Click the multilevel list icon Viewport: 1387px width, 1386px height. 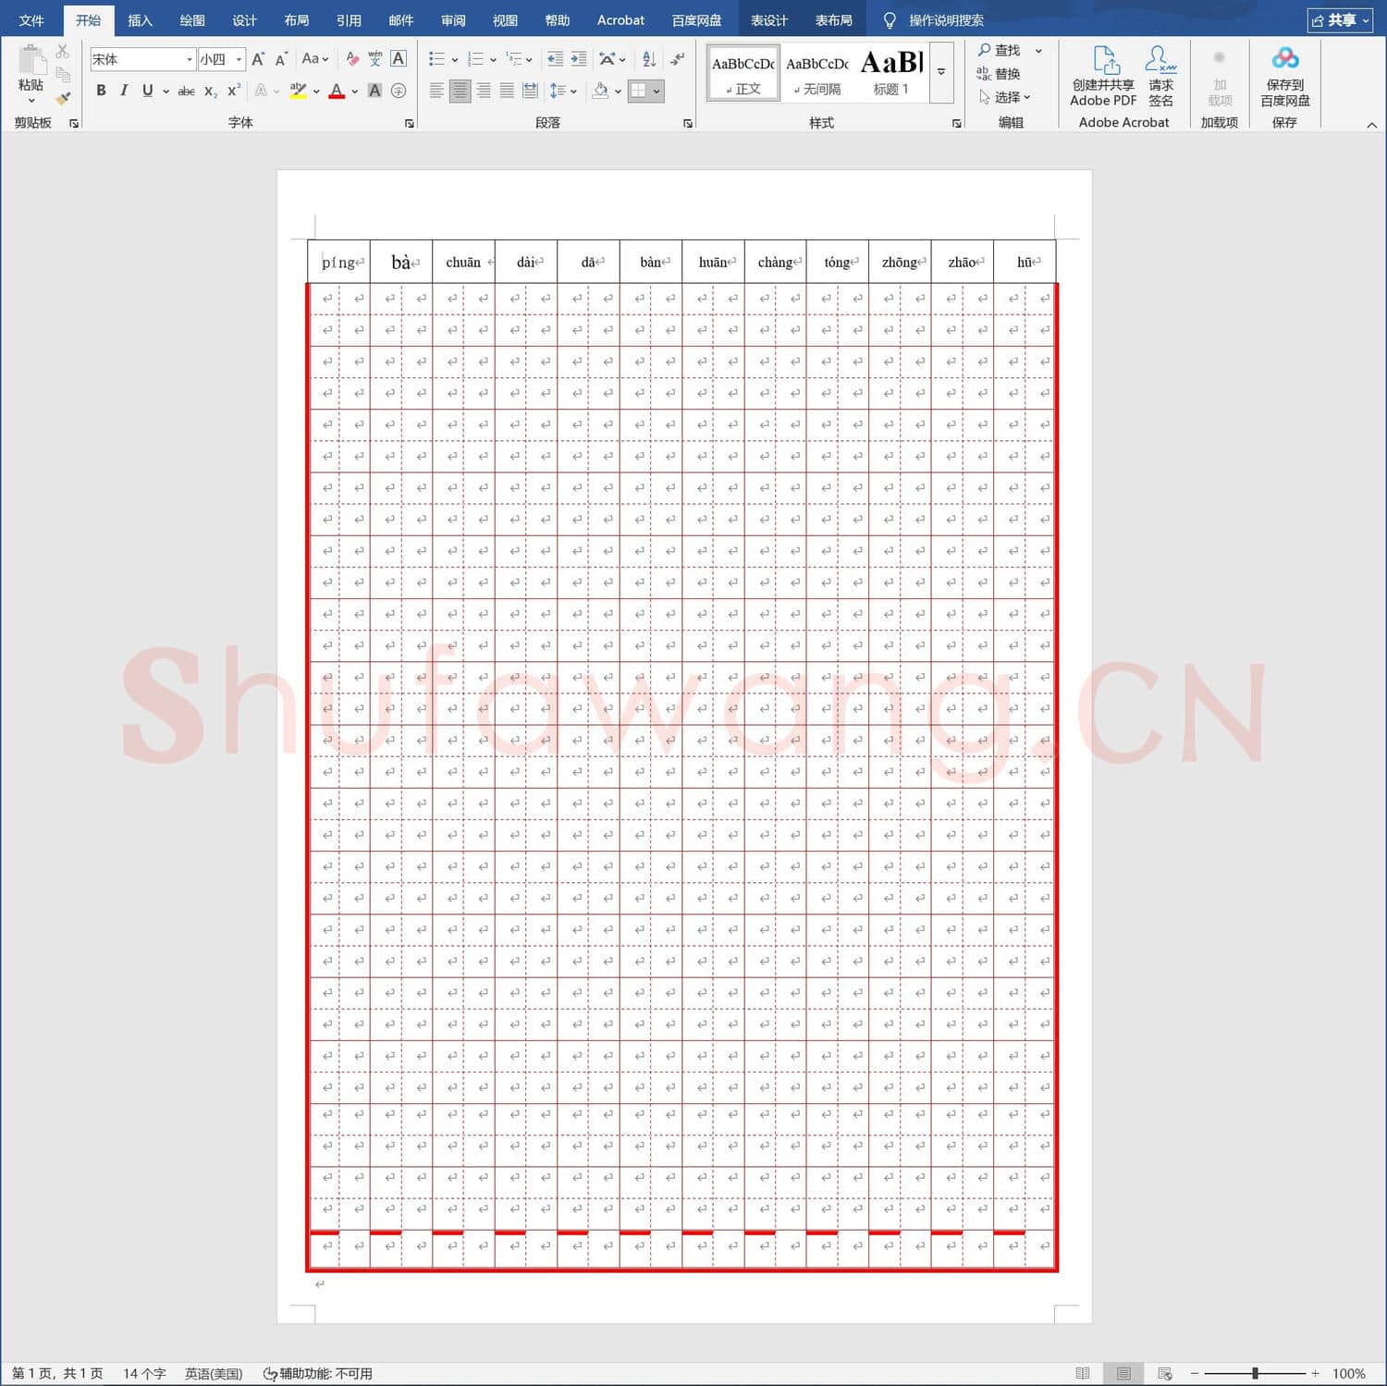(514, 59)
